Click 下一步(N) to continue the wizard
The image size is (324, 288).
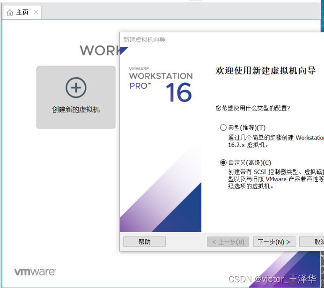tap(274, 242)
